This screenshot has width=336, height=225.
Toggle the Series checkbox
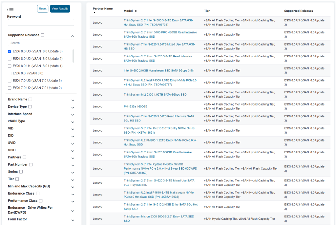(21, 172)
